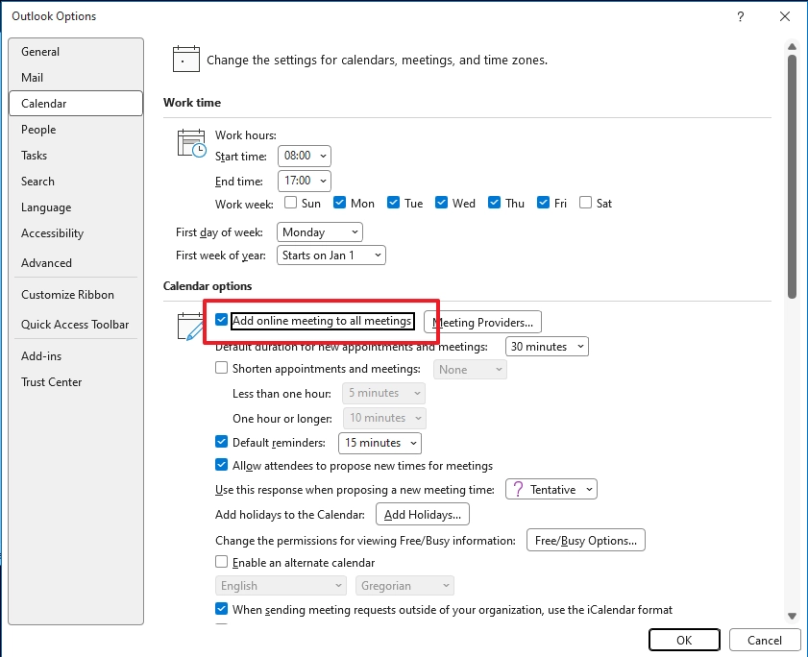
Task: Click the Meeting Providers button
Action: tap(482, 323)
